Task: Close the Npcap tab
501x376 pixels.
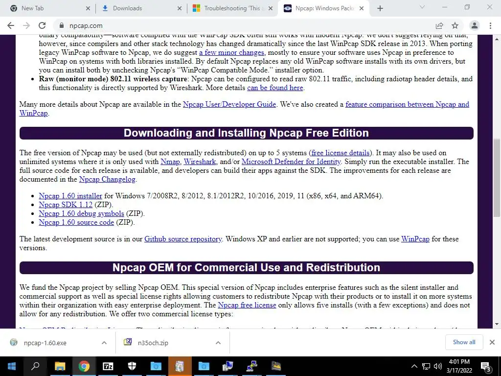Action: (x=362, y=8)
